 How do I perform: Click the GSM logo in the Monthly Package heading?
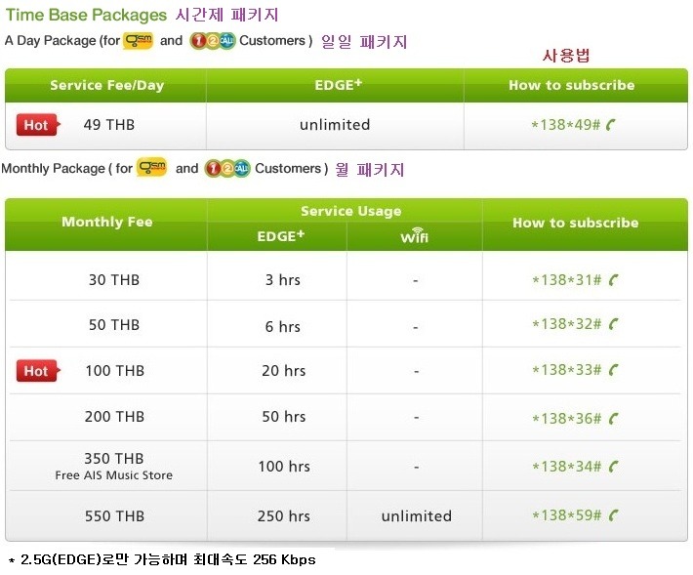point(151,168)
